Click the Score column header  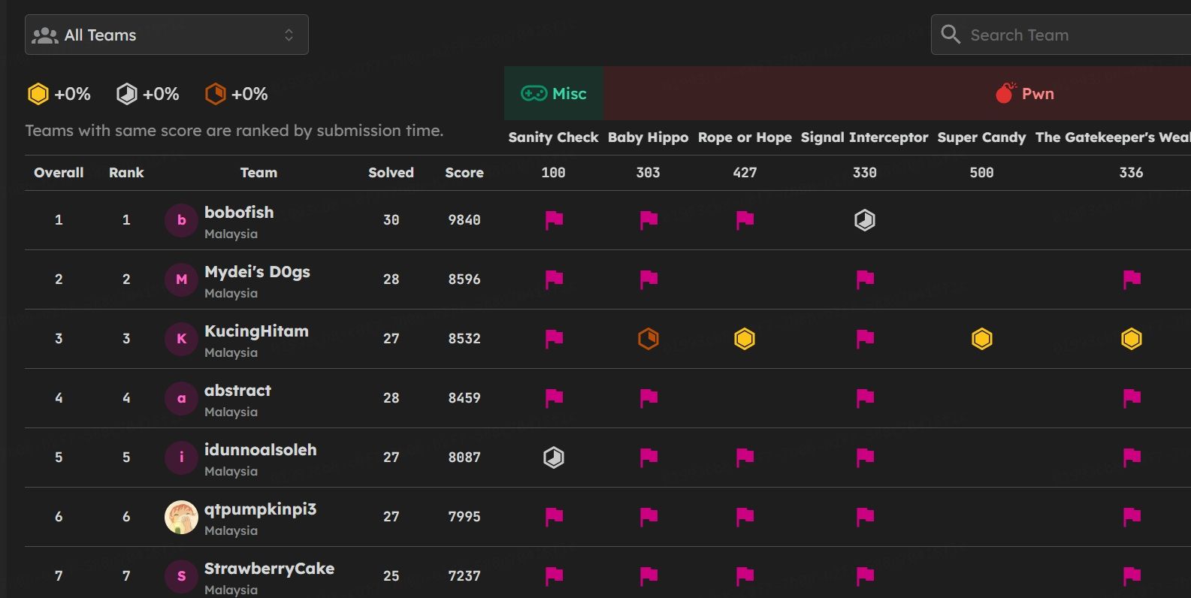[464, 173]
